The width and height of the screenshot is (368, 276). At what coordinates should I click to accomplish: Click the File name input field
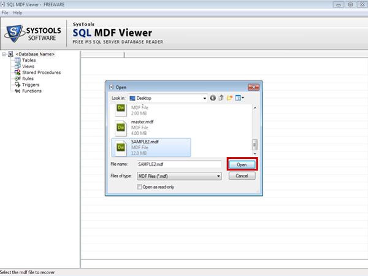(x=179, y=164)
